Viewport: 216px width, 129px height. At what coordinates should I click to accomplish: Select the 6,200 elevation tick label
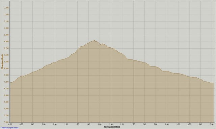click(x=6, y=82)
